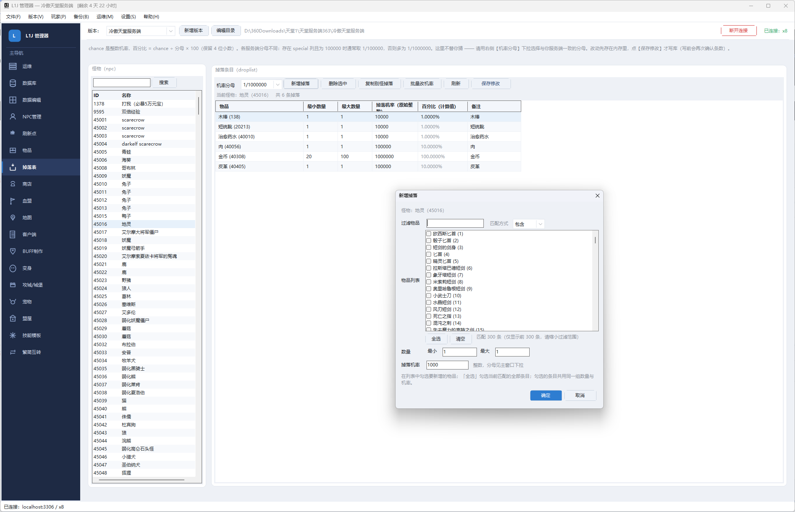Click the 过滤物品 filter input field

click(x=455, y=223)
